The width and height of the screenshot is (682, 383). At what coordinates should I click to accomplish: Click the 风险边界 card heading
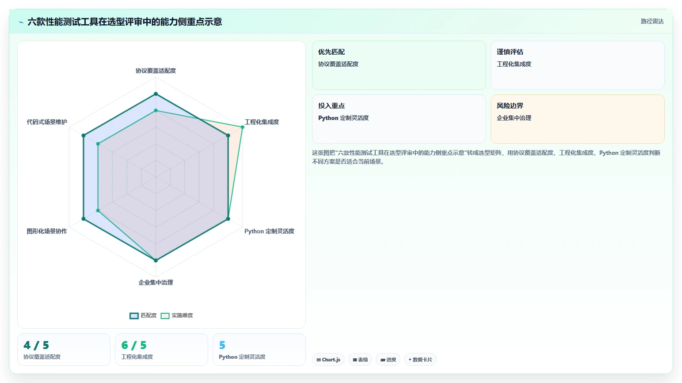pos(510,106)
